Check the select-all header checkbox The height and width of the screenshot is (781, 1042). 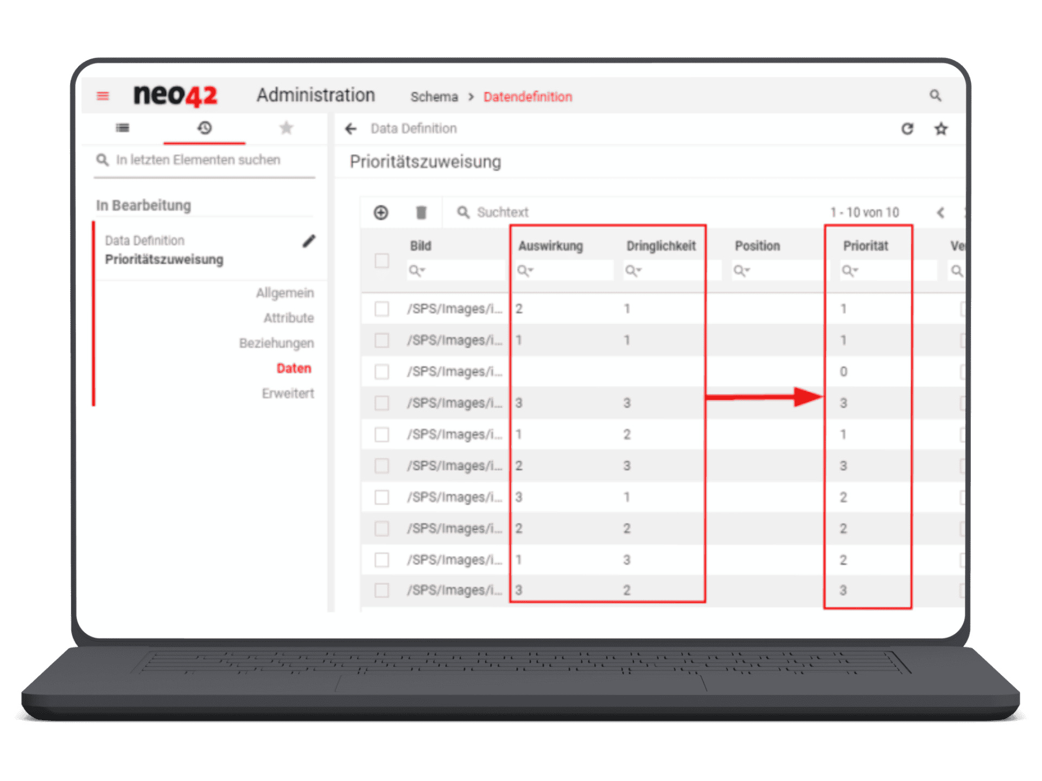[382, 261]
